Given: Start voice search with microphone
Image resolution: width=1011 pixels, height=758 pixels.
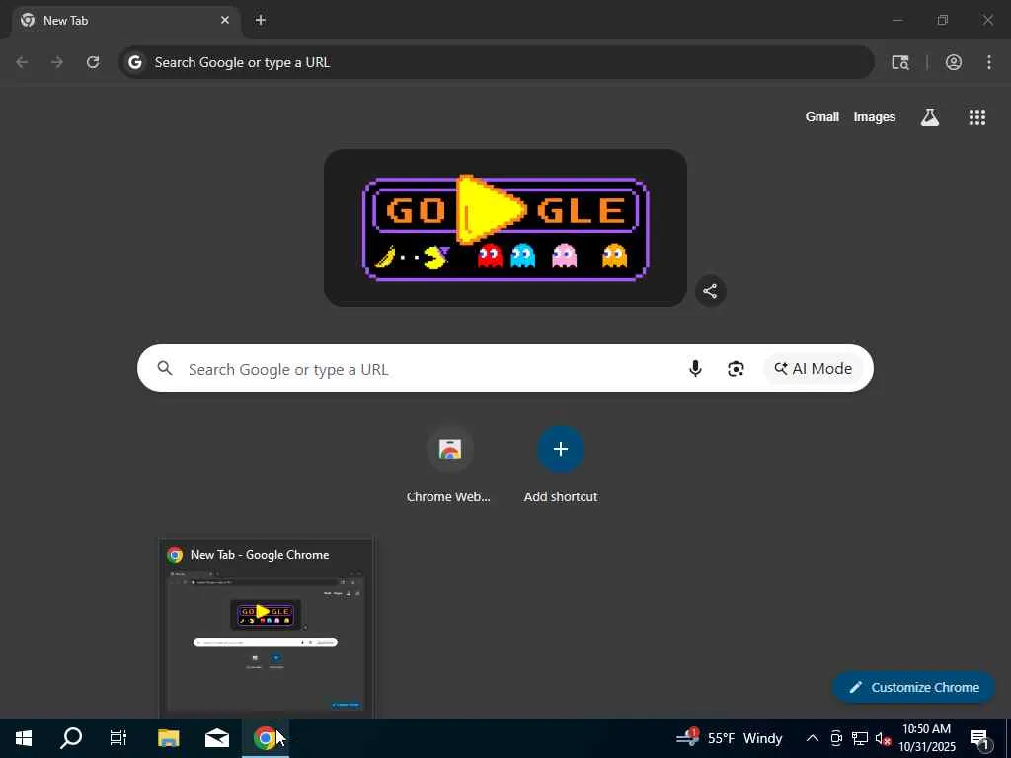Looking at the screenshot, I should click(695, 368).
